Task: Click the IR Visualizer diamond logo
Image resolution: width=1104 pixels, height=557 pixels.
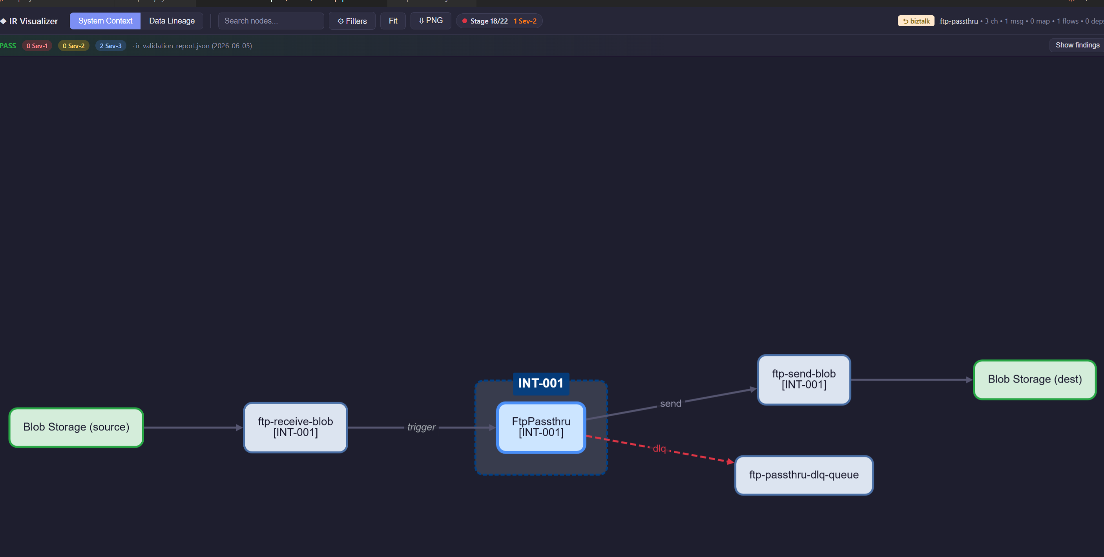Action: tap(4, 21)
